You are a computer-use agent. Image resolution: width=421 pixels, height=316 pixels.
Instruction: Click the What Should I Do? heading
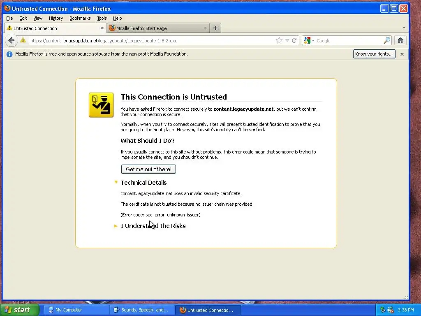pos(148,141)
